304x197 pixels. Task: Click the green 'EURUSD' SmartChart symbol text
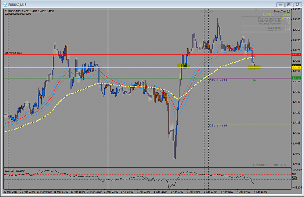click(268, 15)
